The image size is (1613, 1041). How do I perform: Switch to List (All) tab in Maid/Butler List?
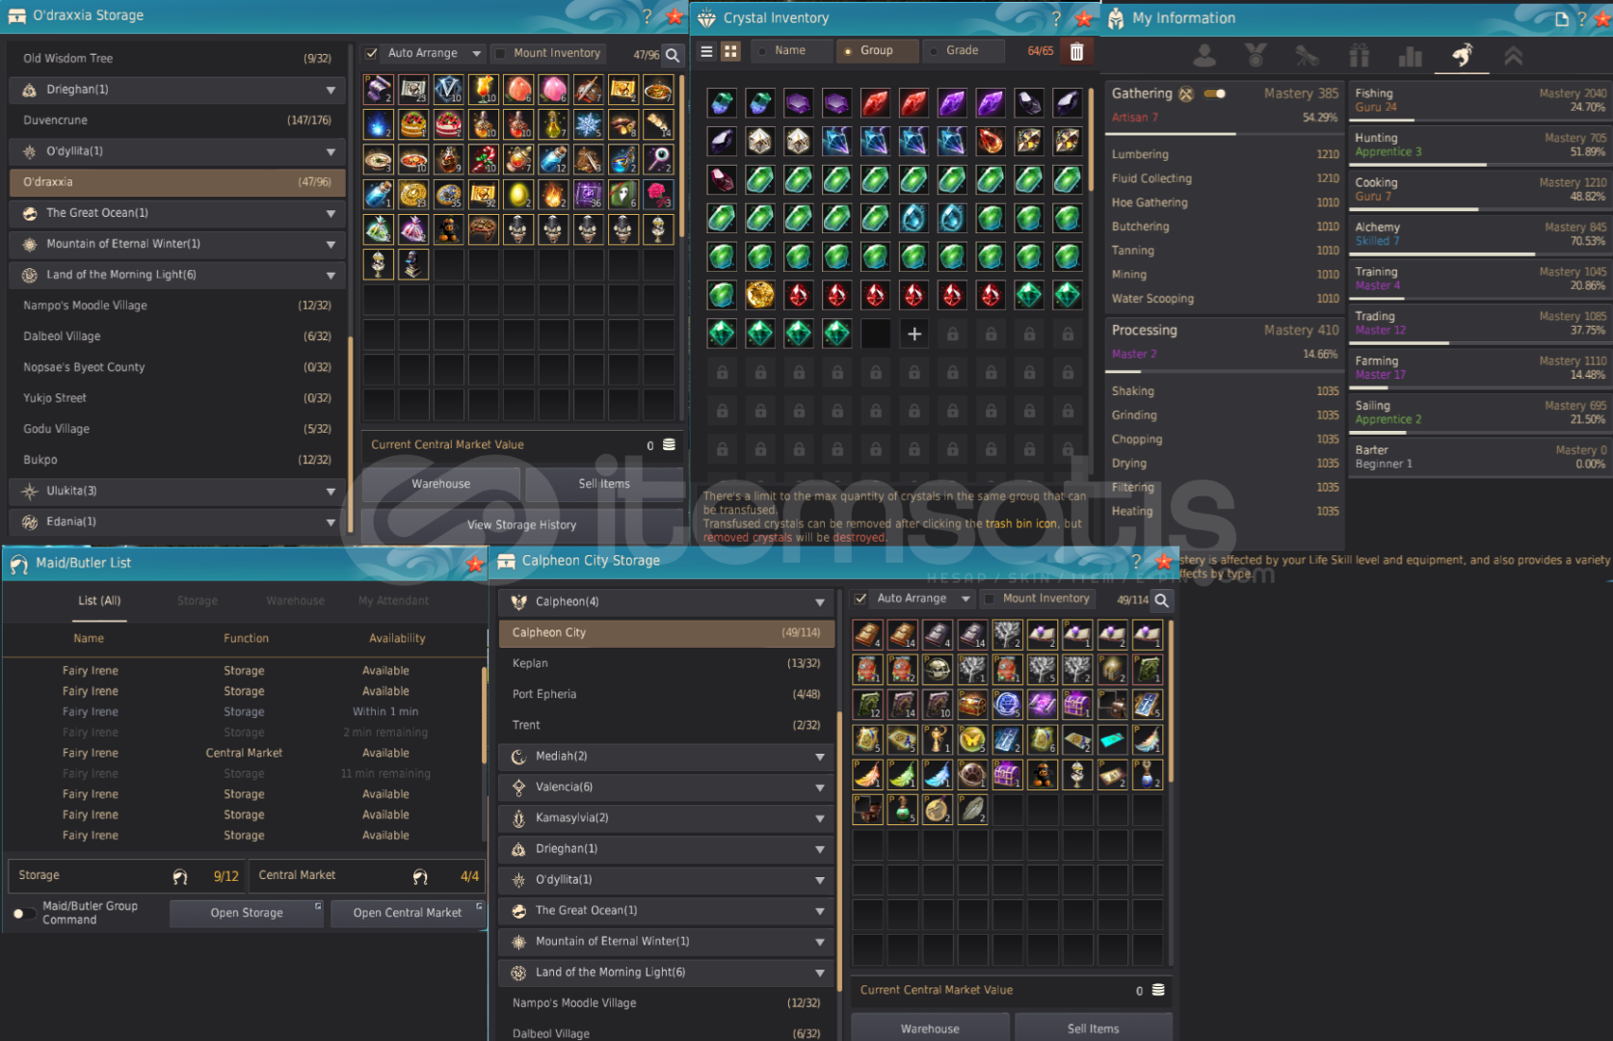click(x=99, y=601)
